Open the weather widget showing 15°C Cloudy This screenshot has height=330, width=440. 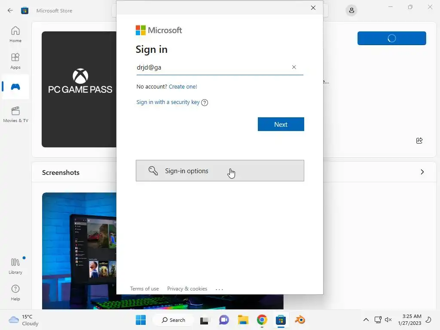[23, 320]
